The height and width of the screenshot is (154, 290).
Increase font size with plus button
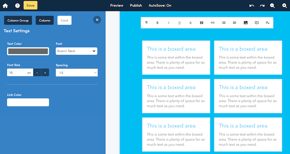[x=45, y=73]
